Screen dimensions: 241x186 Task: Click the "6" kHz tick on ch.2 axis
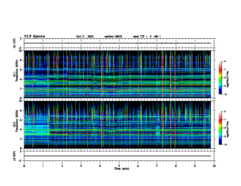(21, 120)
